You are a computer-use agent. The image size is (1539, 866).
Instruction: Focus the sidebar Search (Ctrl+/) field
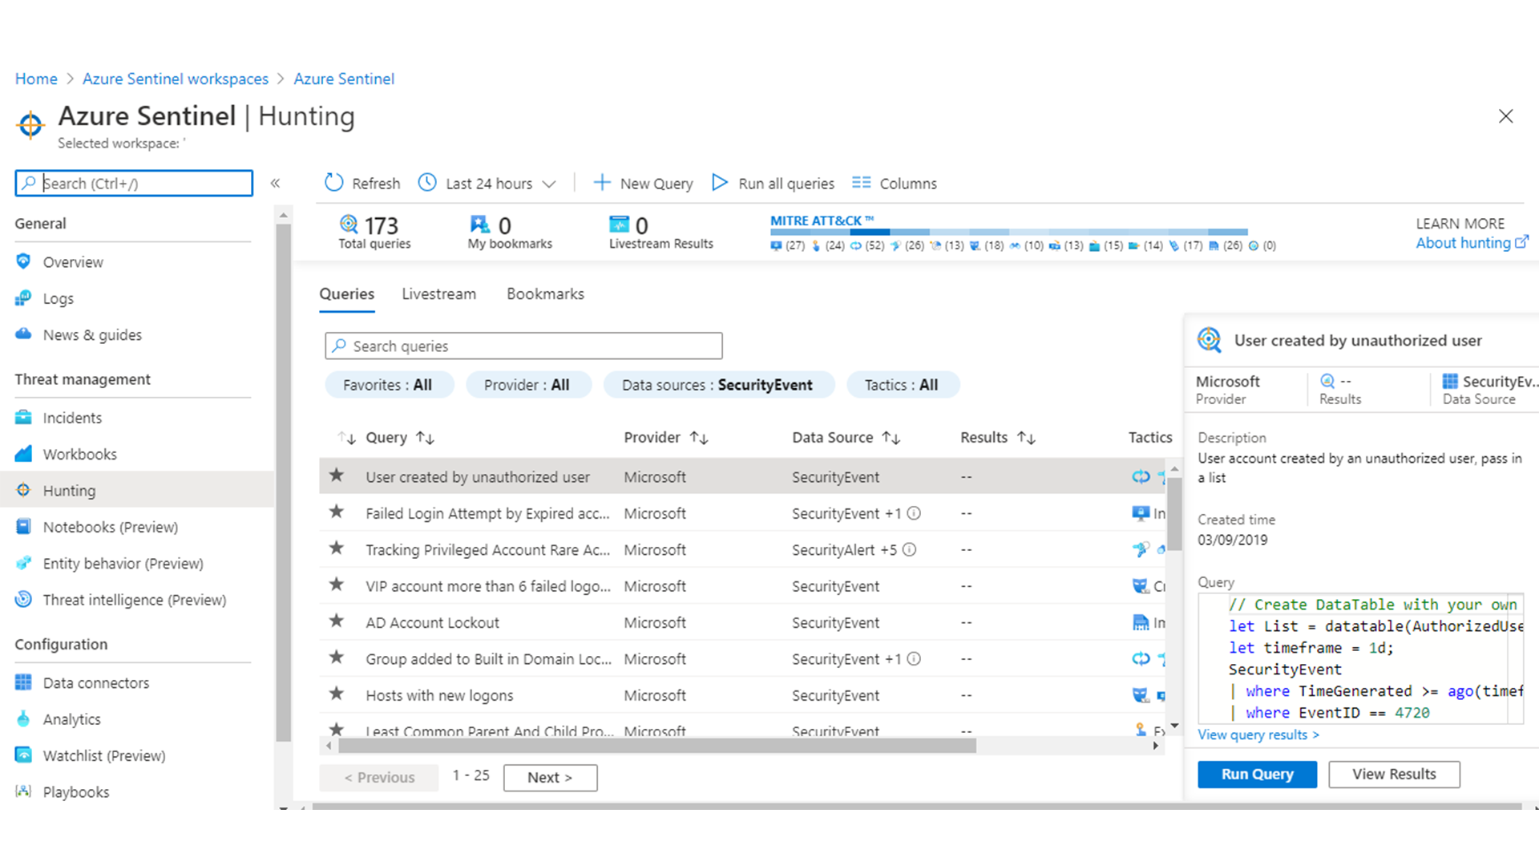pyautogui.click(x=134, y=184)
